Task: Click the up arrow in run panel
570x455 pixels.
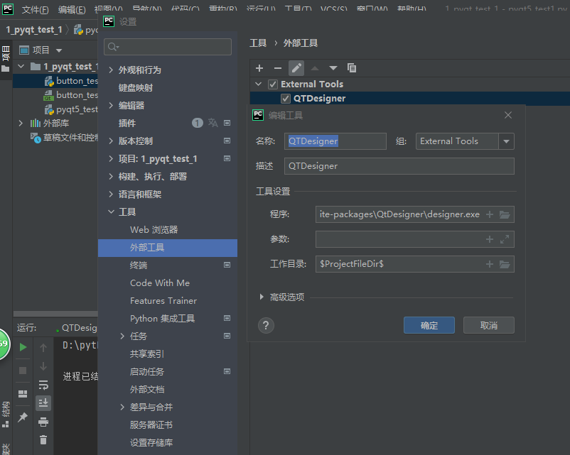Action: [43, 348]
